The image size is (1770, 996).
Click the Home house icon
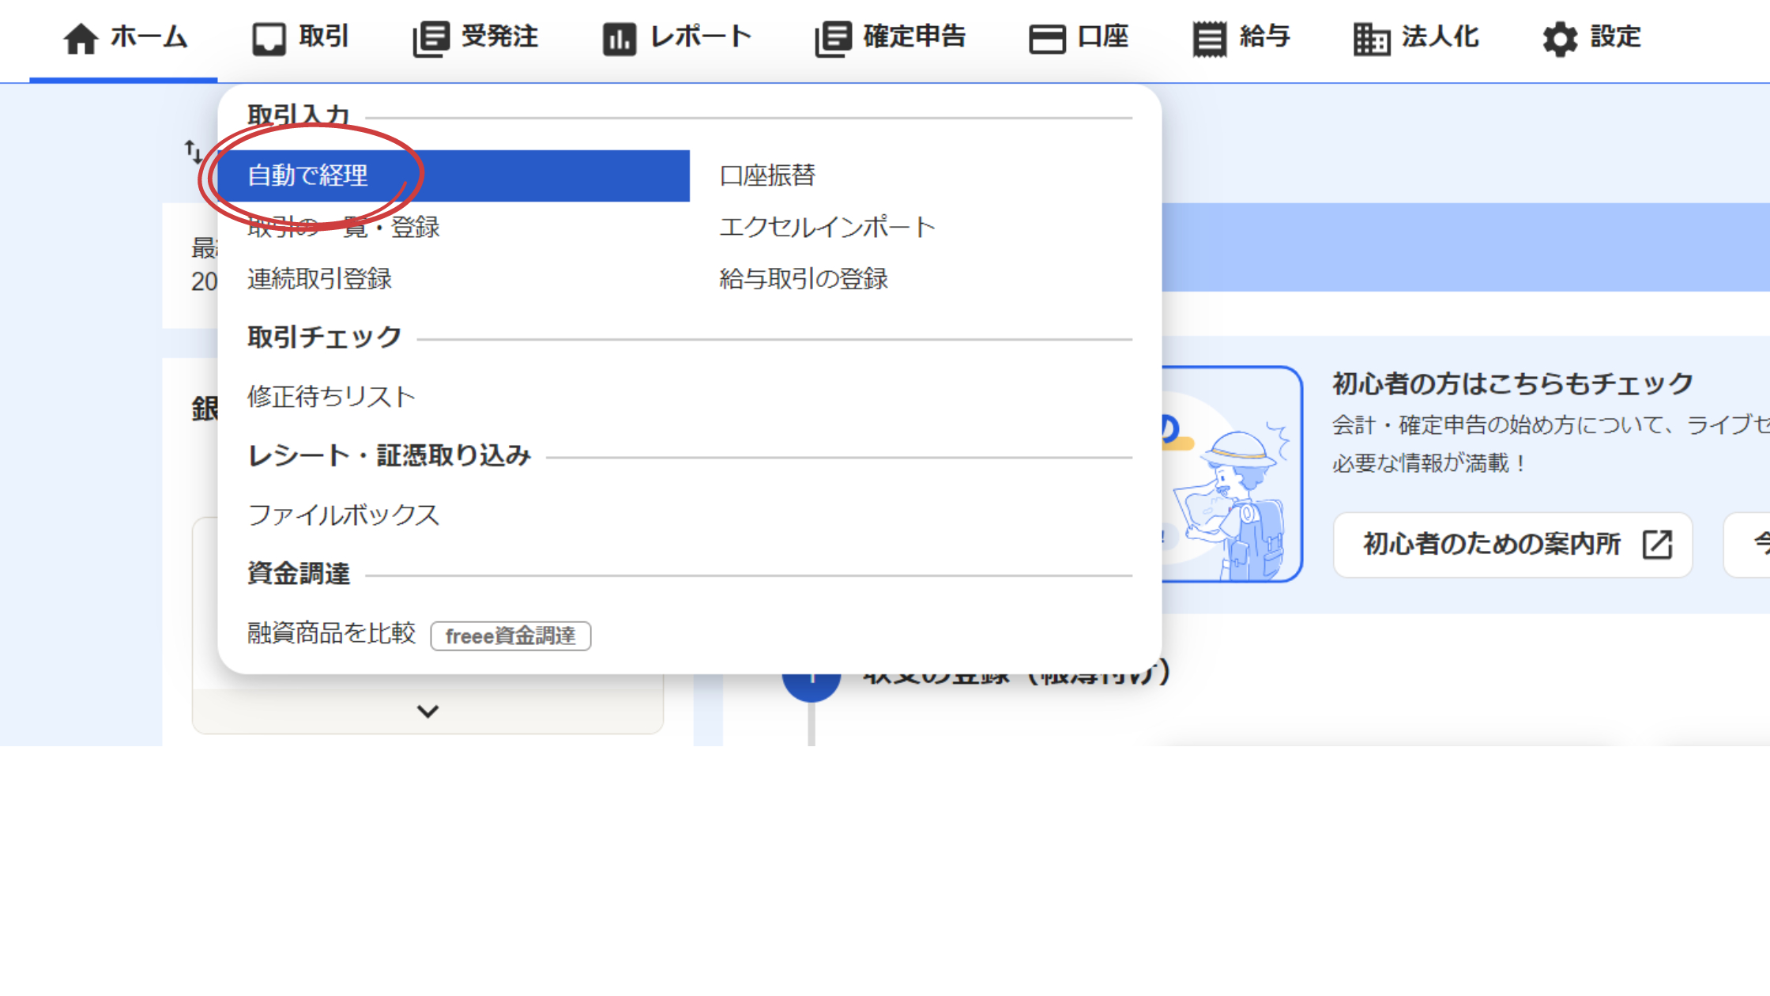click(81, 38)
